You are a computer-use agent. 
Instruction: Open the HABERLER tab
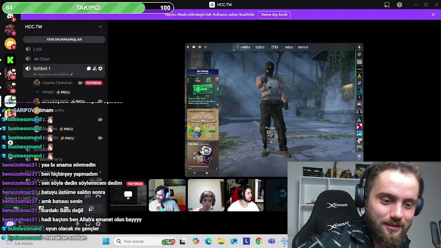(x=303, y=47)
